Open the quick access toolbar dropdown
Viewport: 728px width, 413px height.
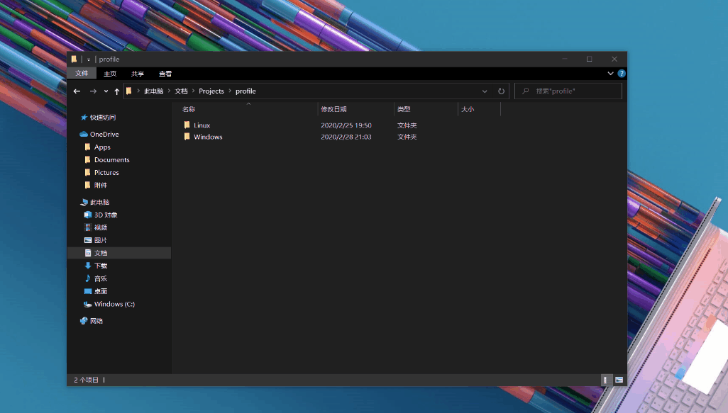[x=88, y=60]
